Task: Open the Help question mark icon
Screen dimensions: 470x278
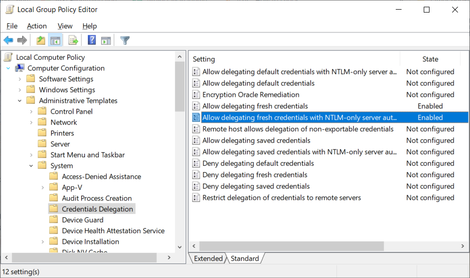Action: [x=92, y=40]
